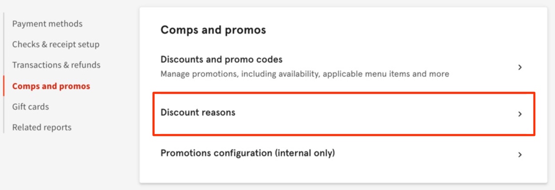Click the top red border of Discount reasons row
555x190 pixels.
pos(343,93)
